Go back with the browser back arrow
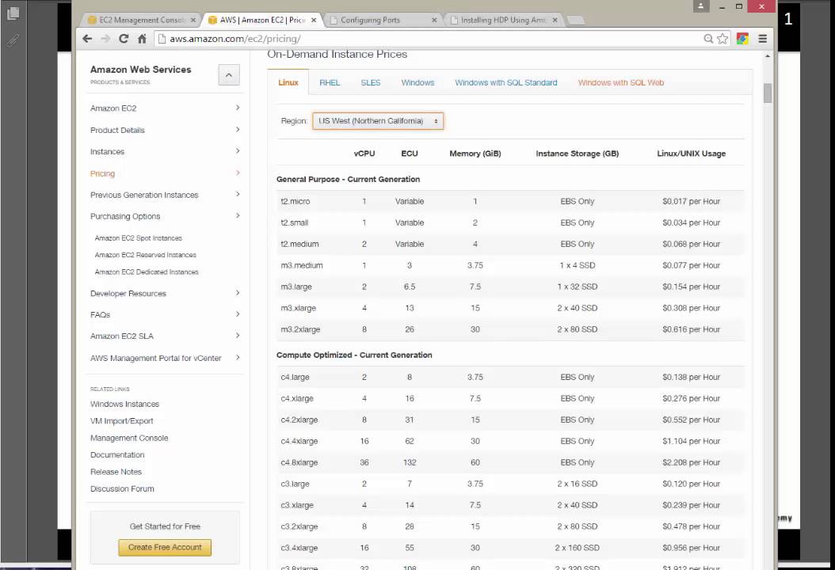 pos(87,38)
